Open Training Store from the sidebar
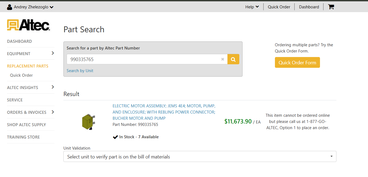Screen dimensions: 368x177 coord(23,137)
